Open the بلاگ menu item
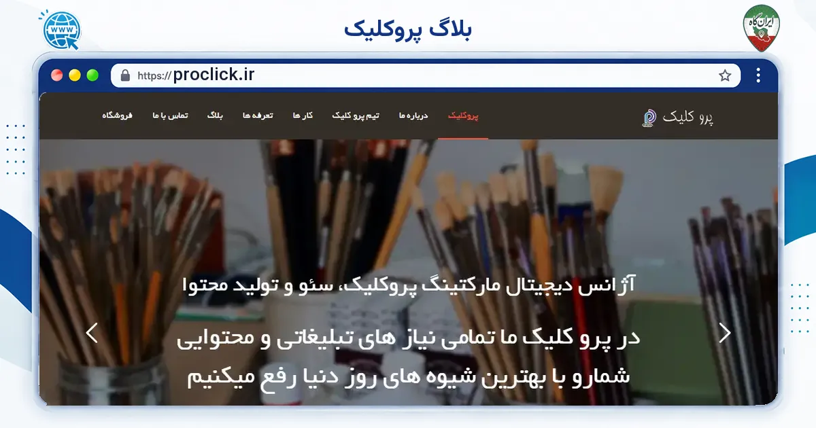Screen dimensions: 816x428 [216, 116]
